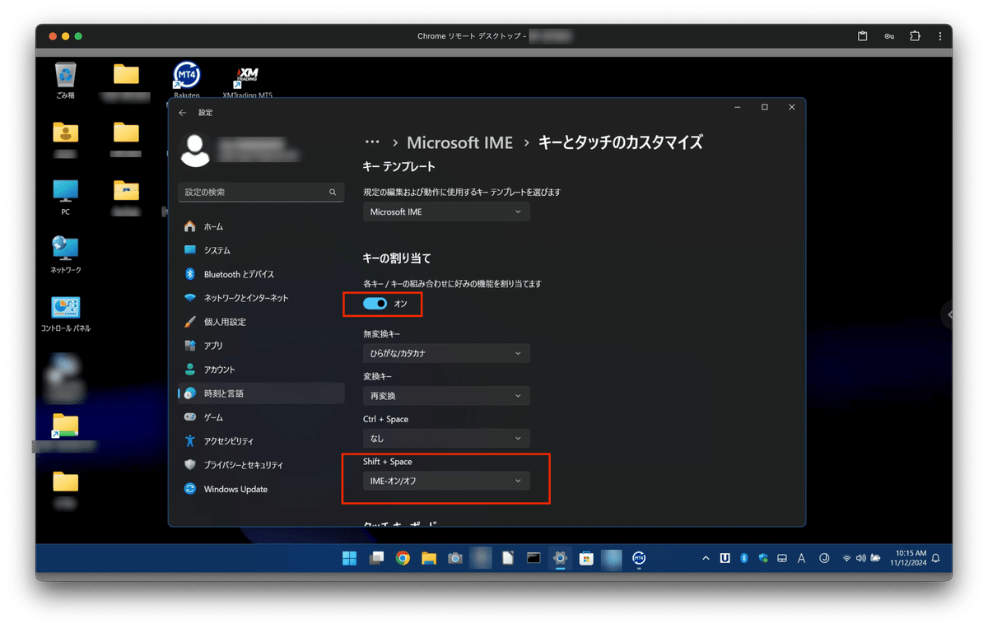The image size is (988, 628).
Task: Click the Wi-Fi network tray icon
Action: coord(846,558)
